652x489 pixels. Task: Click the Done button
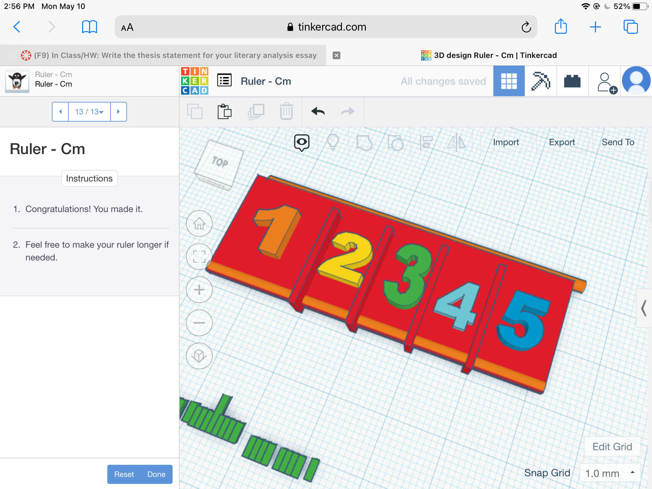156,474
